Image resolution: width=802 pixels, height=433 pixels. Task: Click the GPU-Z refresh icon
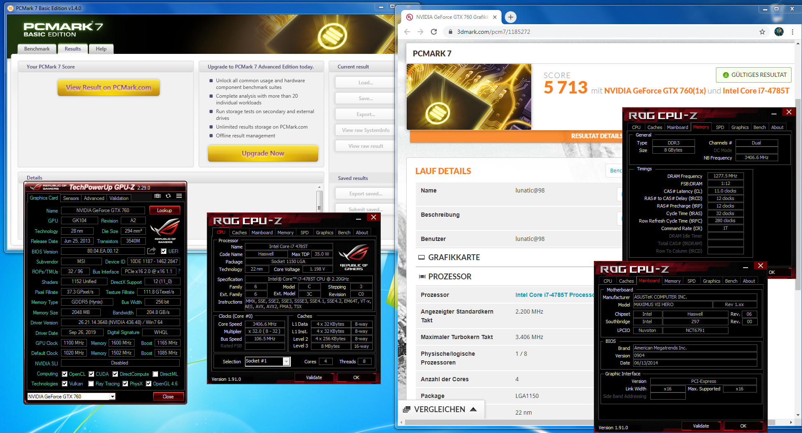click(168, 196)
